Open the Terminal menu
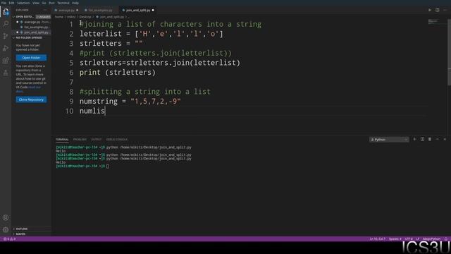The image size is (451, 254). point(63,3)
